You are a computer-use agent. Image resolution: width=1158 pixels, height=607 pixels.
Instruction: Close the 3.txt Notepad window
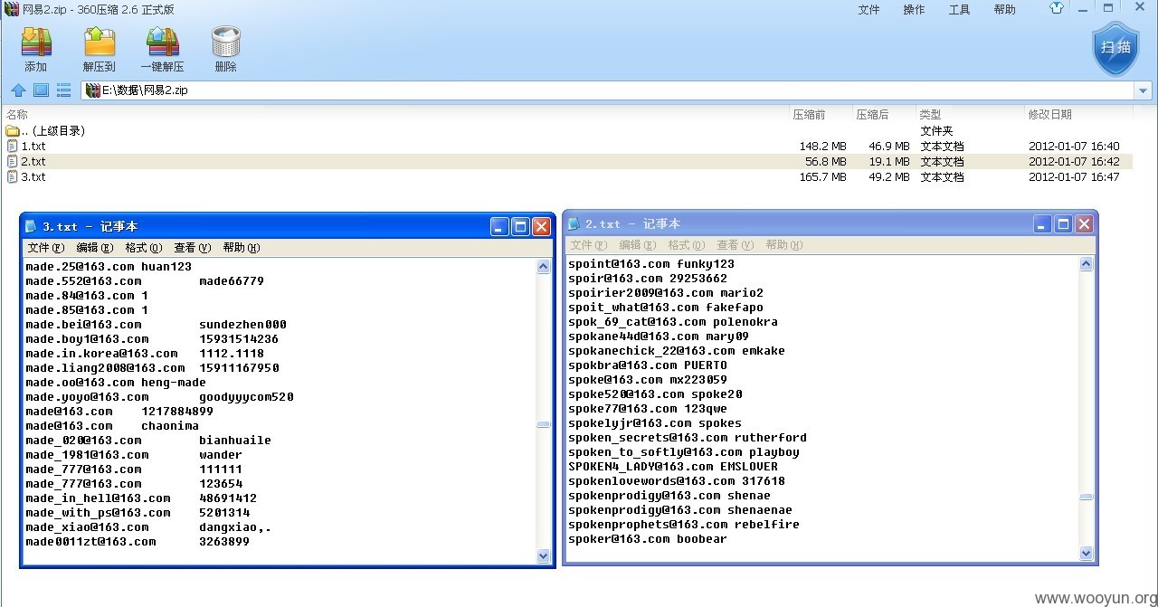click(x=541, y=227)
